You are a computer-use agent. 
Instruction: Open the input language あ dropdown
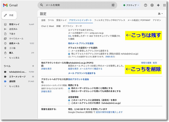(160, 14)
